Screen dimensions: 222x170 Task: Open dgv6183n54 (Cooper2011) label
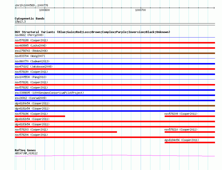click(x=32, y=124)
